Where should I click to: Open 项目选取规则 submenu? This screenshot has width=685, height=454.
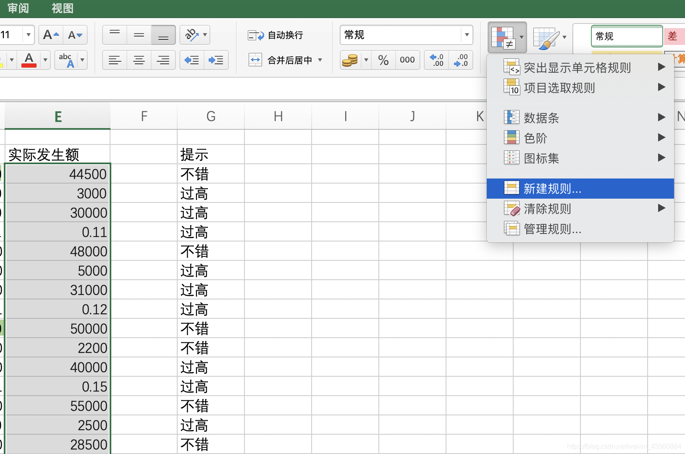click(580, 87)
